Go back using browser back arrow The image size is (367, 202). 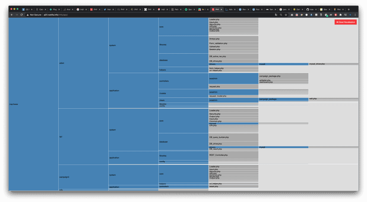(12, 15)
